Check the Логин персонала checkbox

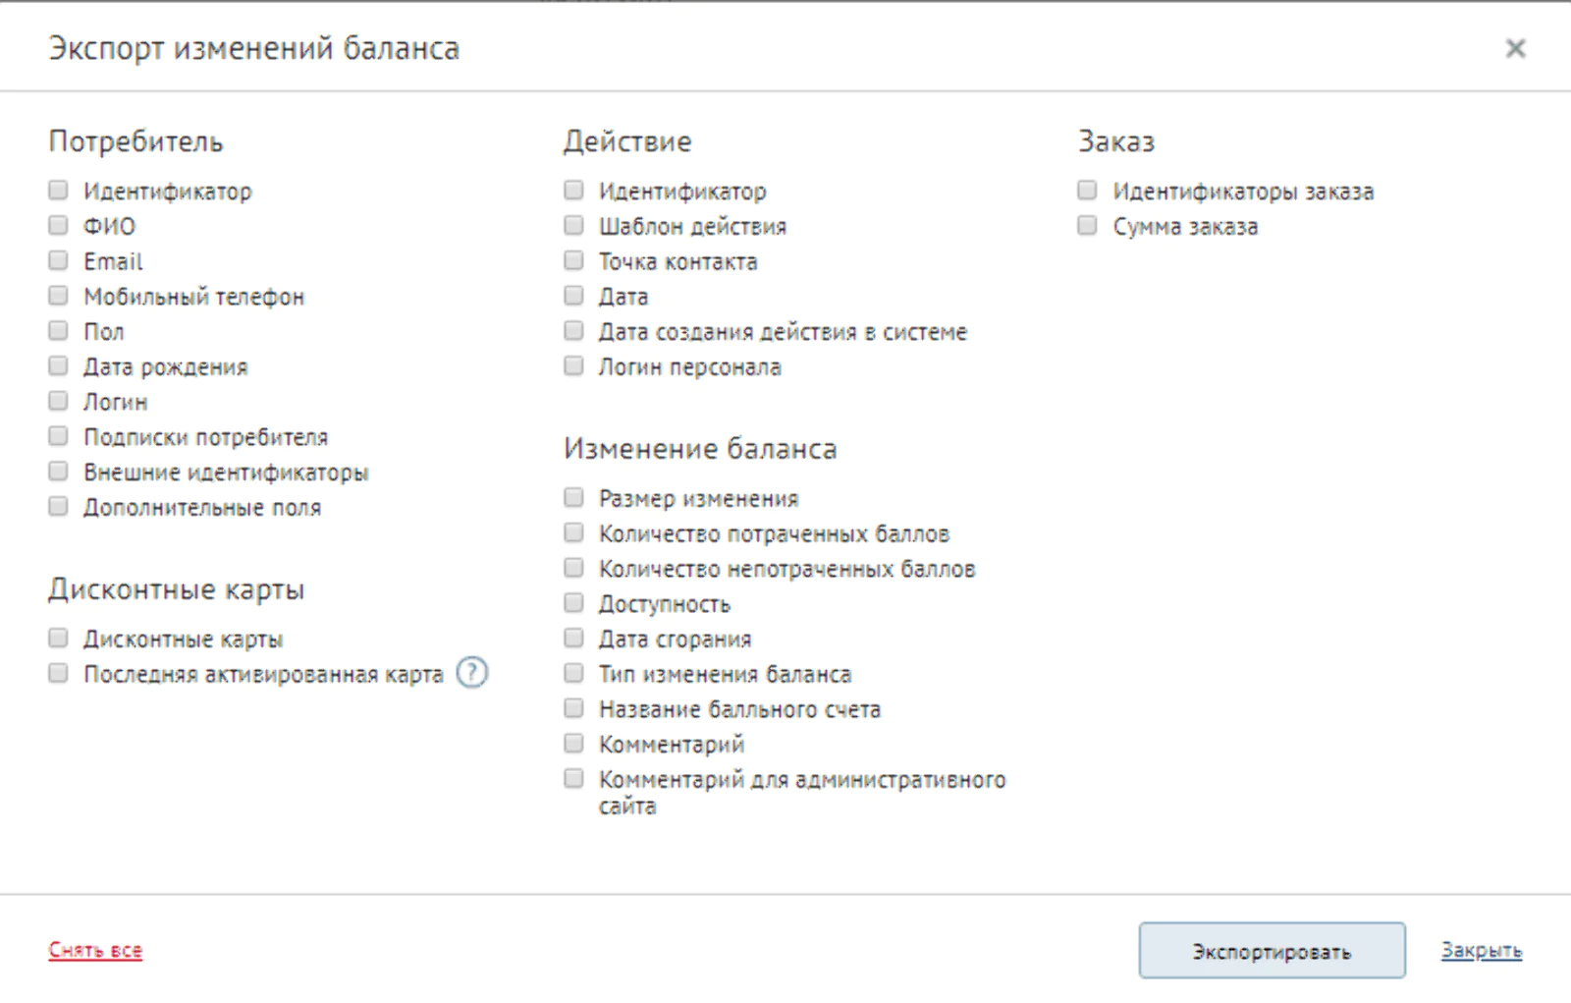click(x=573, y=365)
